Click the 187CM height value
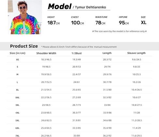 click(x=53, y=23)
